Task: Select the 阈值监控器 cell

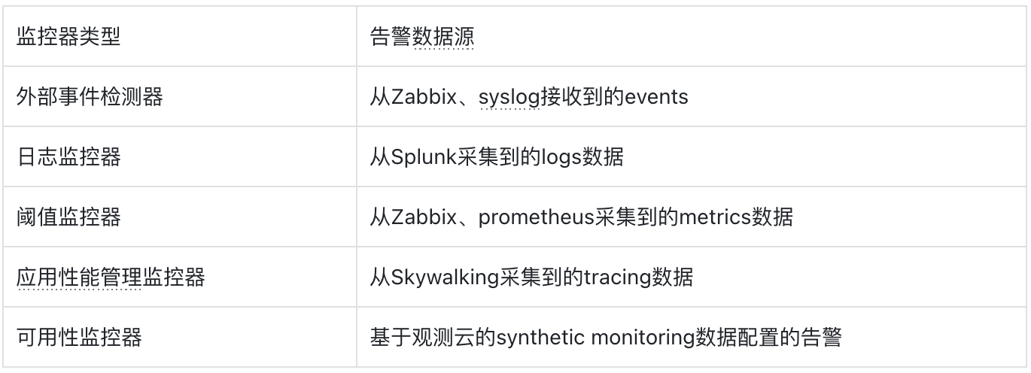Action: tap(180, 217)
